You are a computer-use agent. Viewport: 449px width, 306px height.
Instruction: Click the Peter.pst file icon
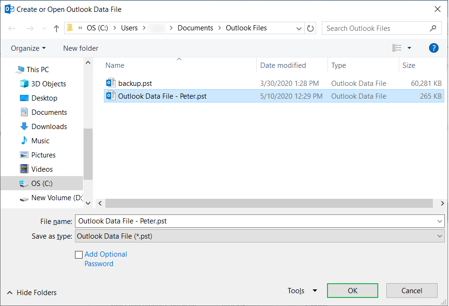111,96
